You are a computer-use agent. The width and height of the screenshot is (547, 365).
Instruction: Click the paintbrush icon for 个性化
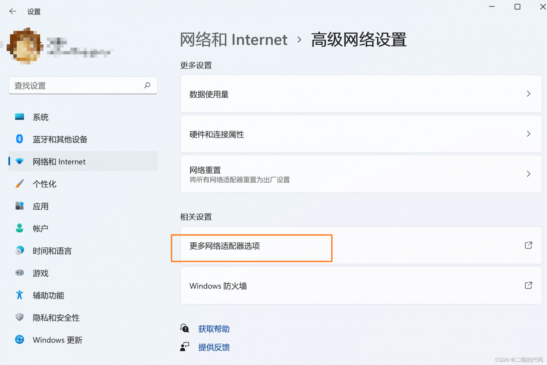tap(20, 184)
